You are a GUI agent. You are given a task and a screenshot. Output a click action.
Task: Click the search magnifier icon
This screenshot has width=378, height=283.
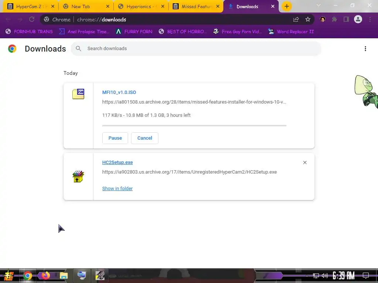pos(78,49)
